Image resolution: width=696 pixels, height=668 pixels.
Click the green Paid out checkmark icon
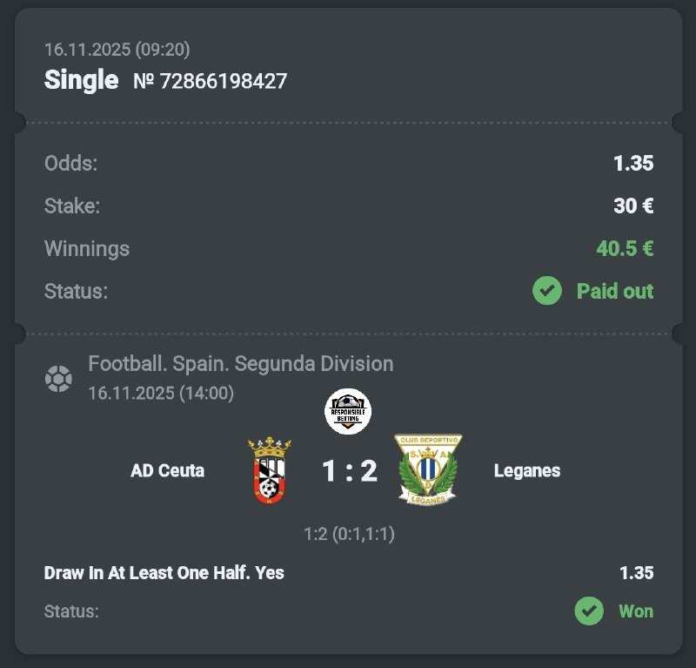pos(547,291)
